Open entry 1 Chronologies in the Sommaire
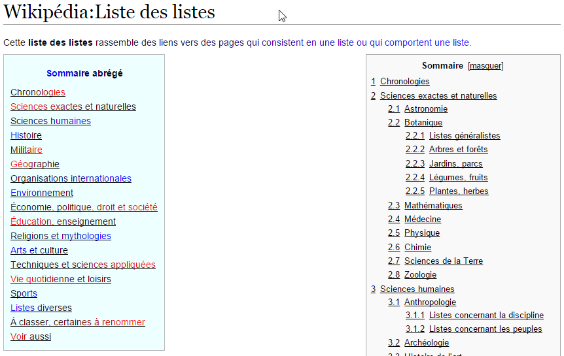 coord(400,82)
